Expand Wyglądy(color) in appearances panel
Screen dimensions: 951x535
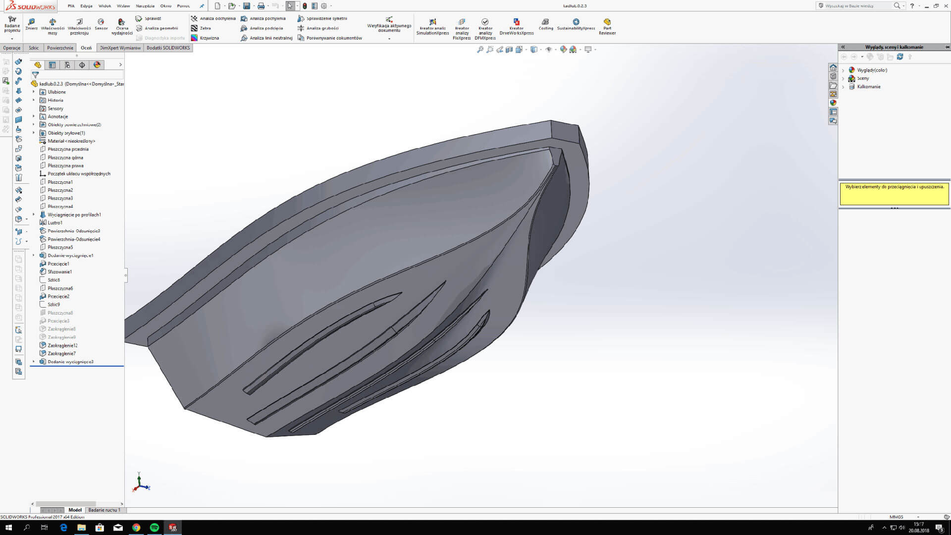[x=843, y=70]
